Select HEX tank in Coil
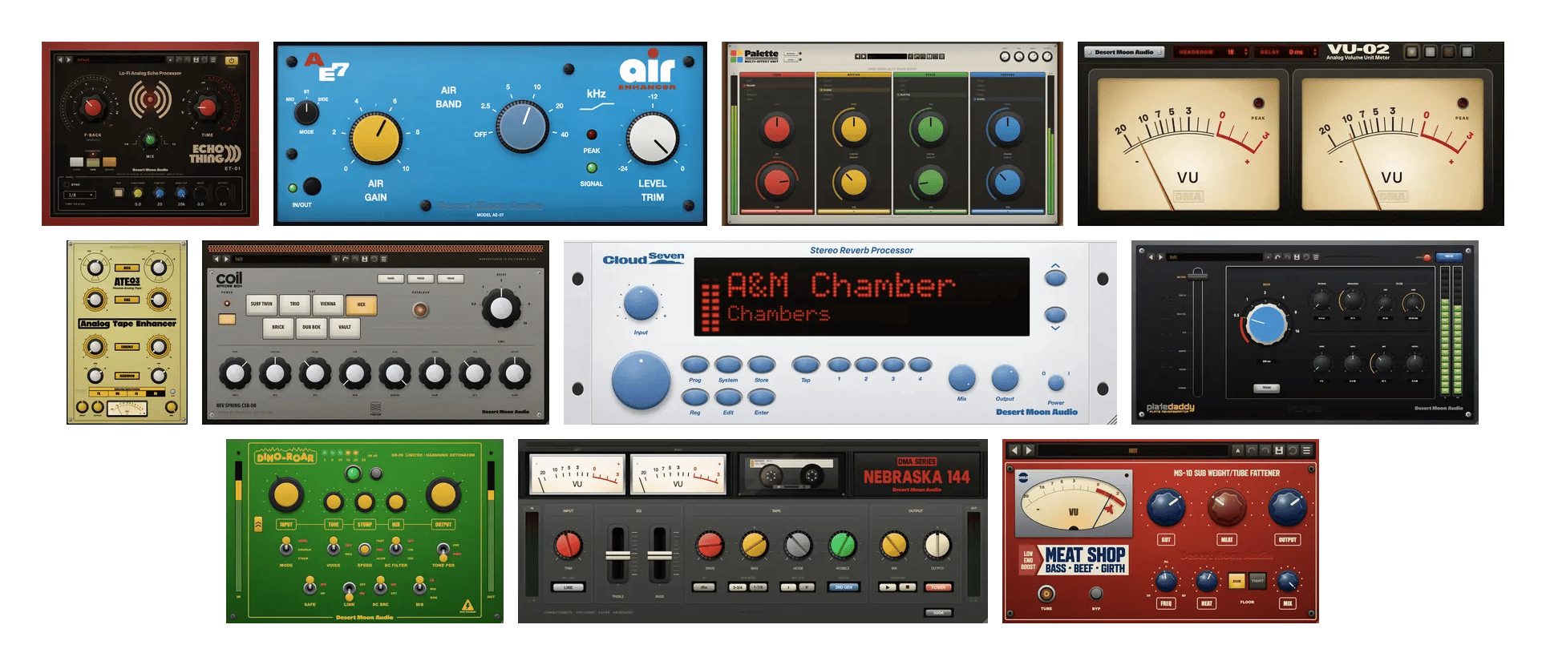Viewport: 1546px width, 665px height. 361,304
